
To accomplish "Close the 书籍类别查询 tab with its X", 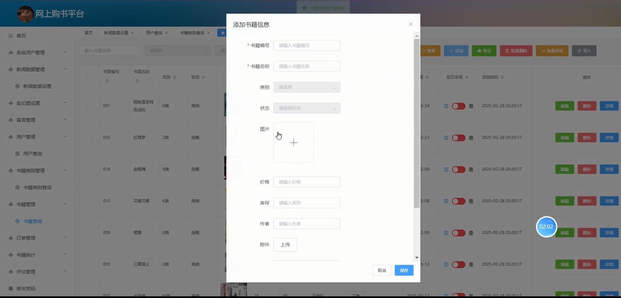I will [209, 33].
